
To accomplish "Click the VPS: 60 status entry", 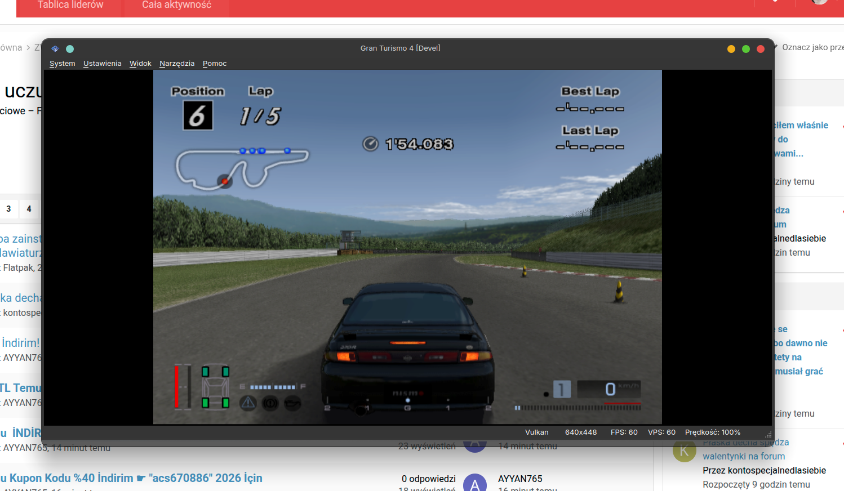I will click(661, 432).
